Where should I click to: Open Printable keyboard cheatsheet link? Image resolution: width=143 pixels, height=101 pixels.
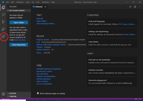tap(49, 69)
